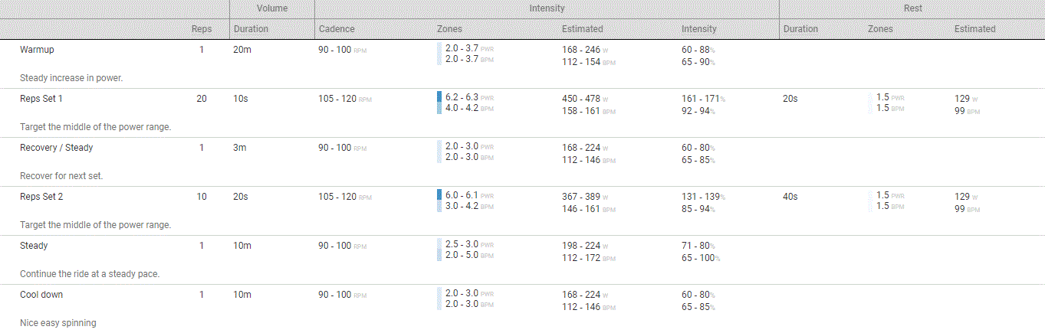The width and height of the screenshot is (1045, 333).
Task: Click the Steady row zone color indicator
Action: coord(439,250)
